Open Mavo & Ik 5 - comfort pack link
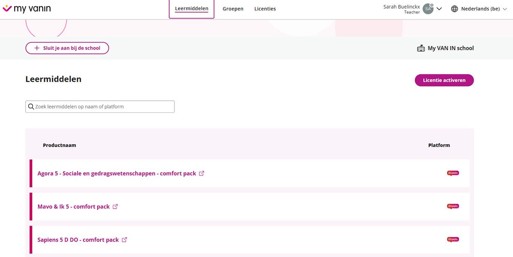This screenshot has height=257, width=513. coord(74,207)
